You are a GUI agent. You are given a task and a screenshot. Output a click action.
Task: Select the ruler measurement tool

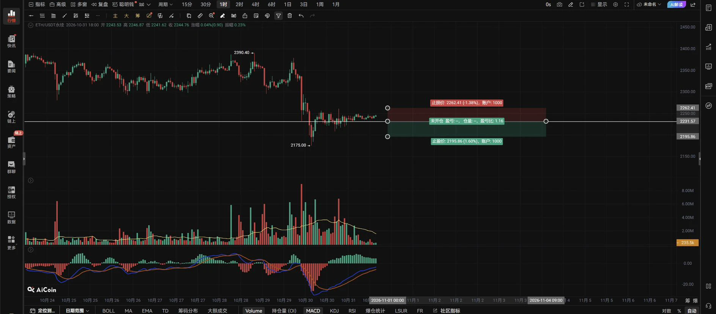tap(200, 16)
